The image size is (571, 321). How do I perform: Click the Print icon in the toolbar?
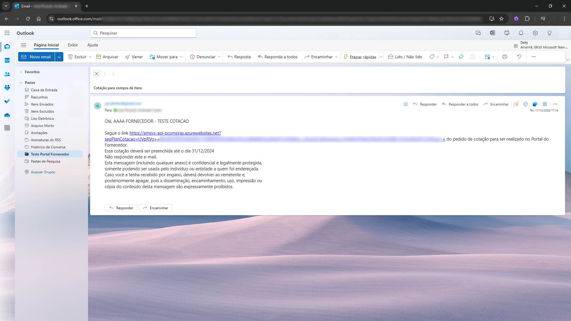pos(505,57)
